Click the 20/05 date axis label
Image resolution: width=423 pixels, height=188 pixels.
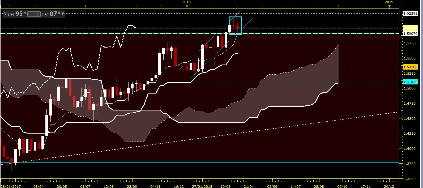(x=62, y=186)
